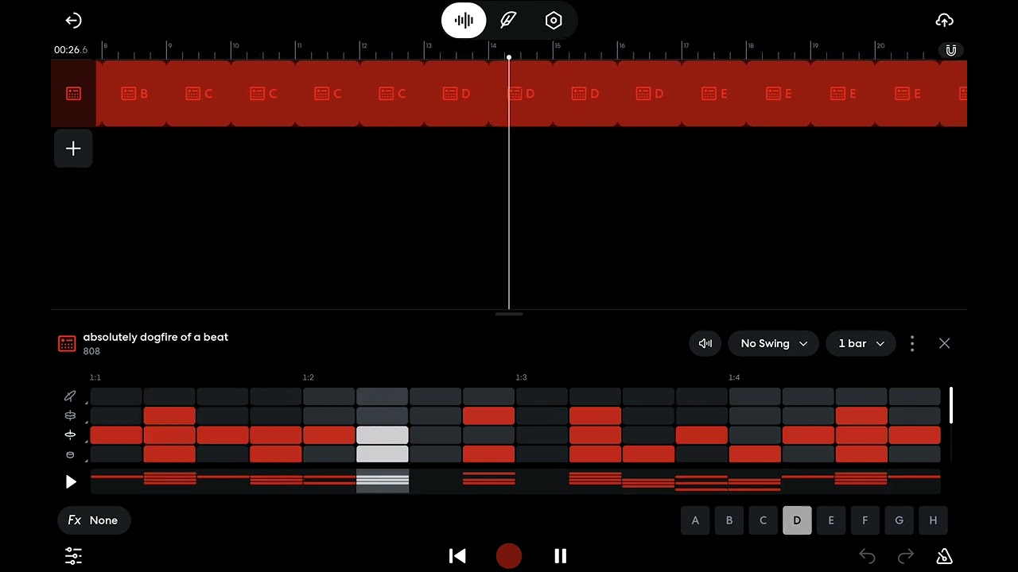Open the hexagon settings tab
Image resolution: width=1018 pixels, height=572 pixels.
[554, 21]
